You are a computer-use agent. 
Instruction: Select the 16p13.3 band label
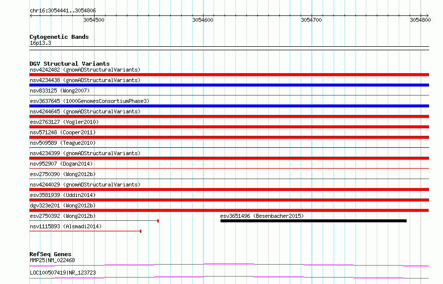(40, 43)
